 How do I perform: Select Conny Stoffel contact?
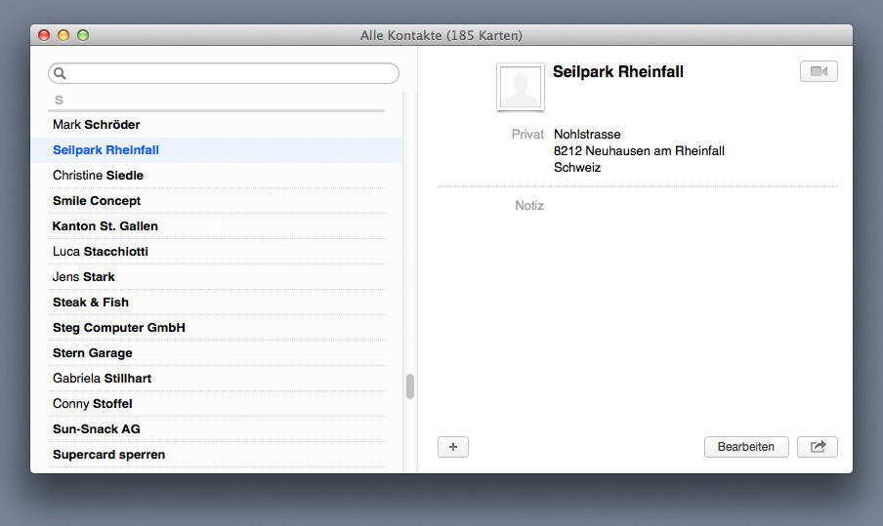coord(217,403)
